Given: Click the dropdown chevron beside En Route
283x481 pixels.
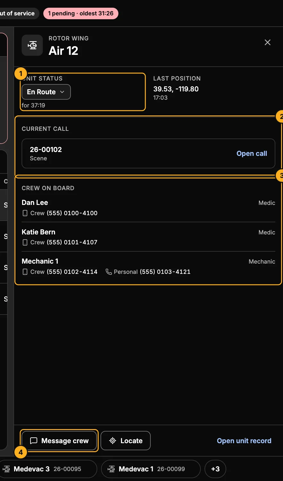Looking at the screenshot, I should pos(62,92).
